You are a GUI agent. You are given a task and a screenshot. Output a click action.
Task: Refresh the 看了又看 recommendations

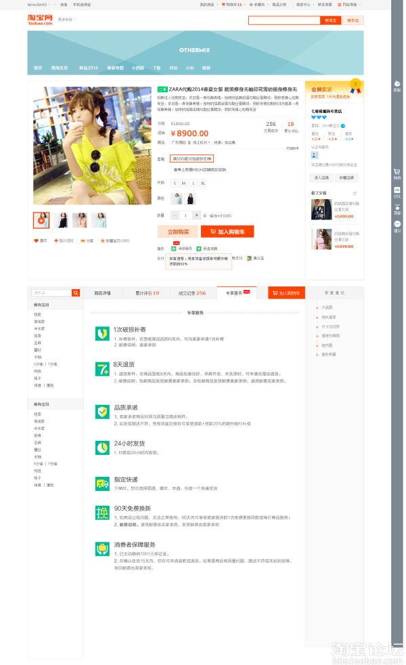(355, 194)
